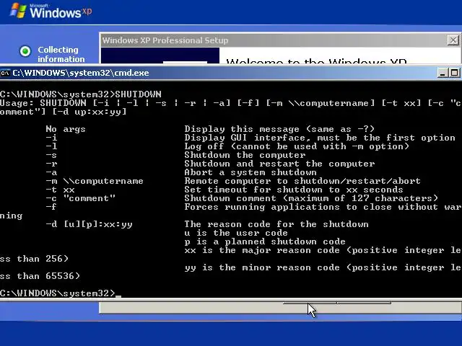
Task: Click the '-a' option text
Action: [51, 172]
